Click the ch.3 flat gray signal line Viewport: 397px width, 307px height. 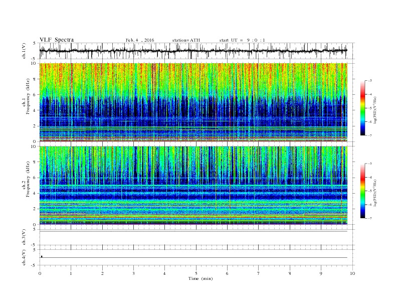pos(193,231)
